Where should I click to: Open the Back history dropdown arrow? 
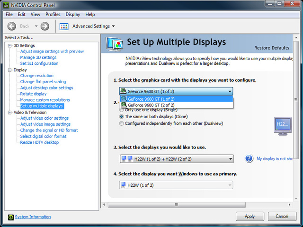pos(36,26)
